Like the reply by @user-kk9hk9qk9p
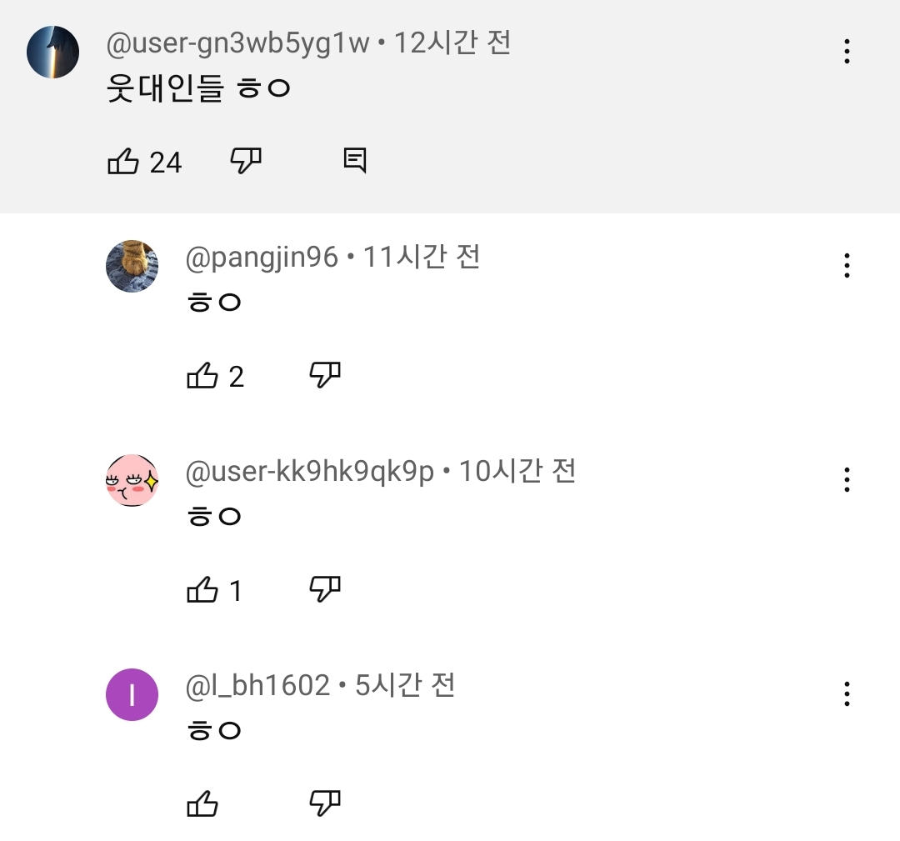The height and width of the screenshot is (841, 900). [202, 590]
